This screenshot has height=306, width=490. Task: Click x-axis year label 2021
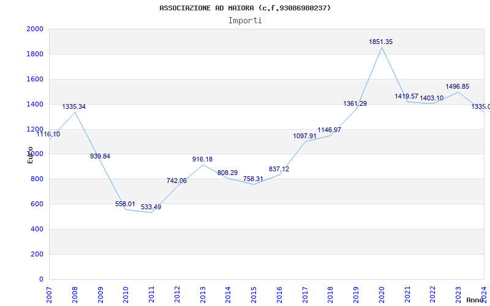[407, 295]
